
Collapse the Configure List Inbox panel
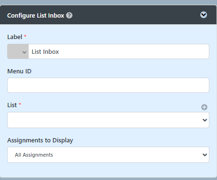(x=204, y=15)
